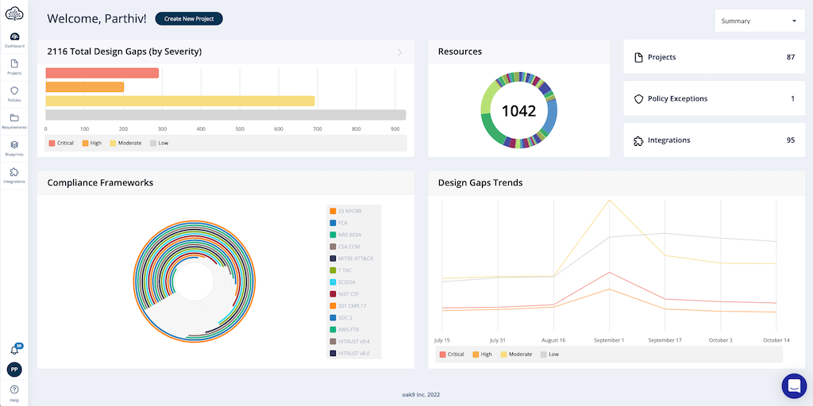Open the chat support widget
The image size is (813, 406).
pyautogui.click(x=793, y=386)
